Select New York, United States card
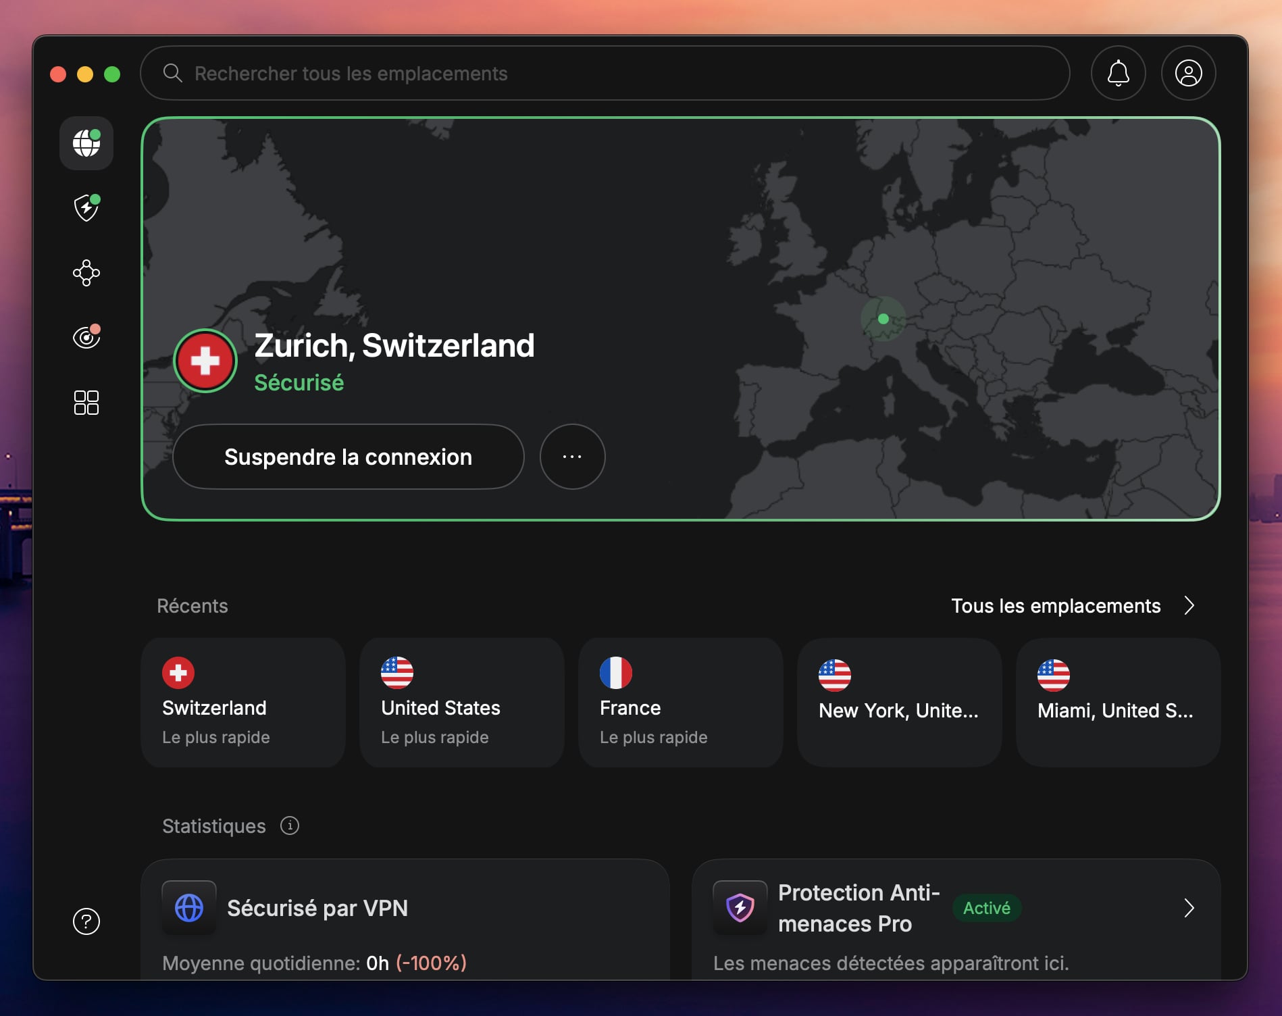 (x=899, y=703)
